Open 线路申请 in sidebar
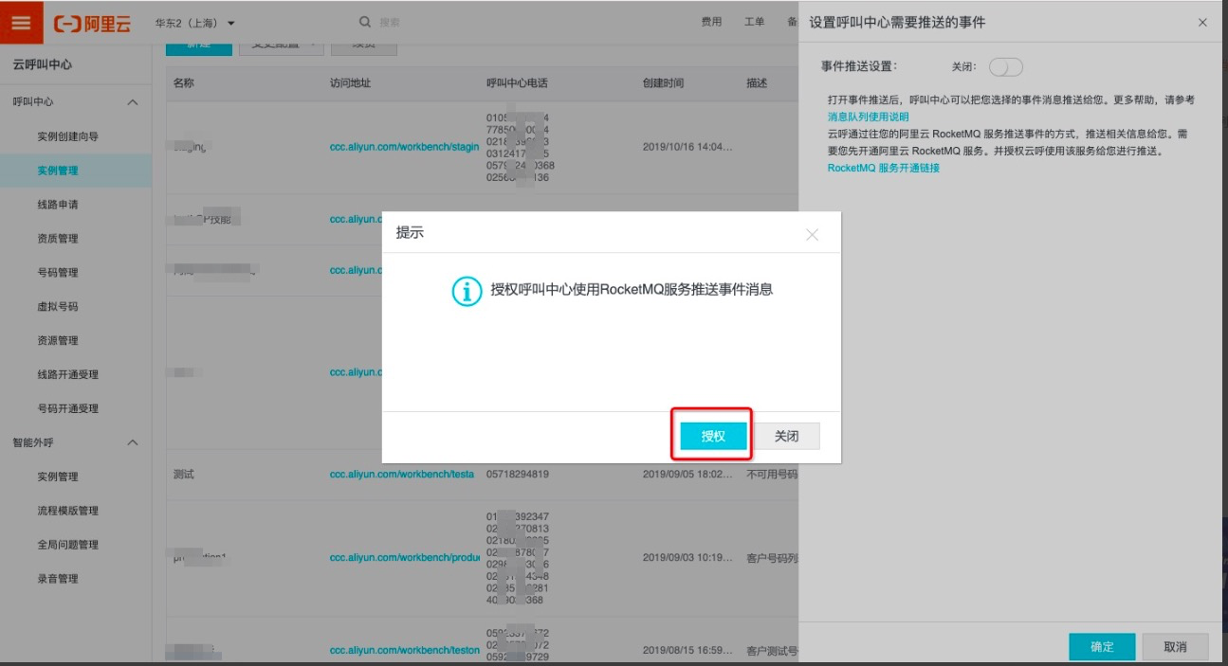Viewport: 1228px width, 666px height. pyautogui.click(x=58, y=205)
